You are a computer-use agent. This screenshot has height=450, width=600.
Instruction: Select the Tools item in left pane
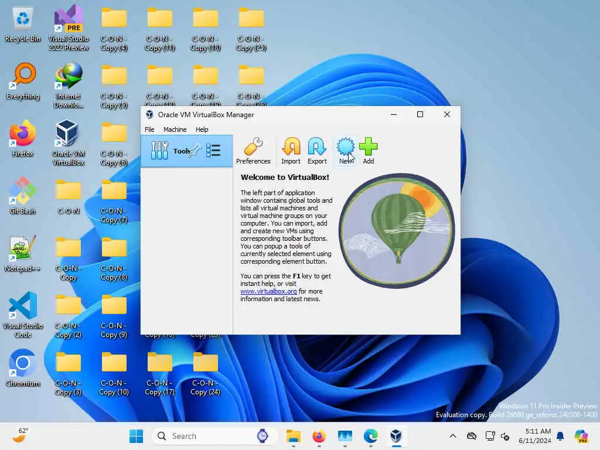[187, 151]
